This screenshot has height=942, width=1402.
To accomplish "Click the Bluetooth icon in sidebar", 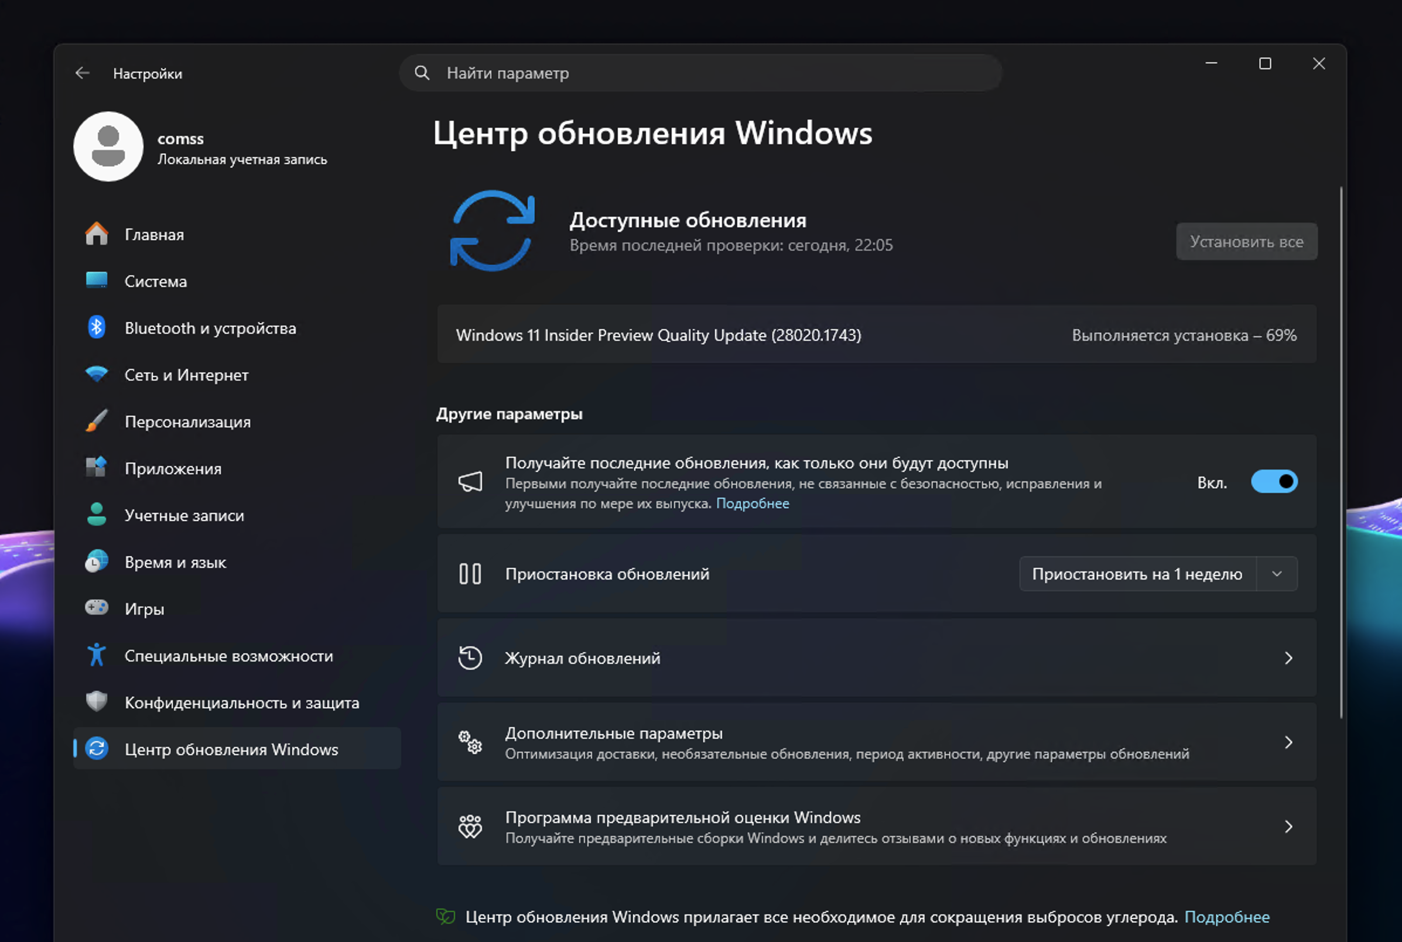I will [x=97, y=327].
